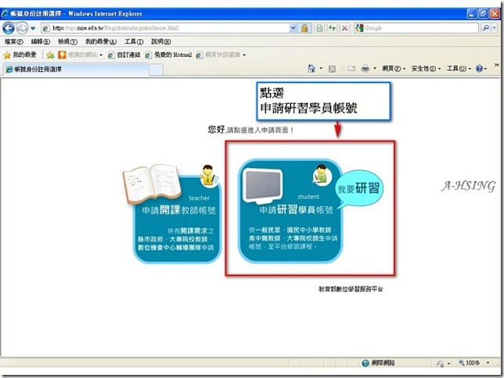
Task: Open a new blank tab
Action: click(x=156, y=70)
